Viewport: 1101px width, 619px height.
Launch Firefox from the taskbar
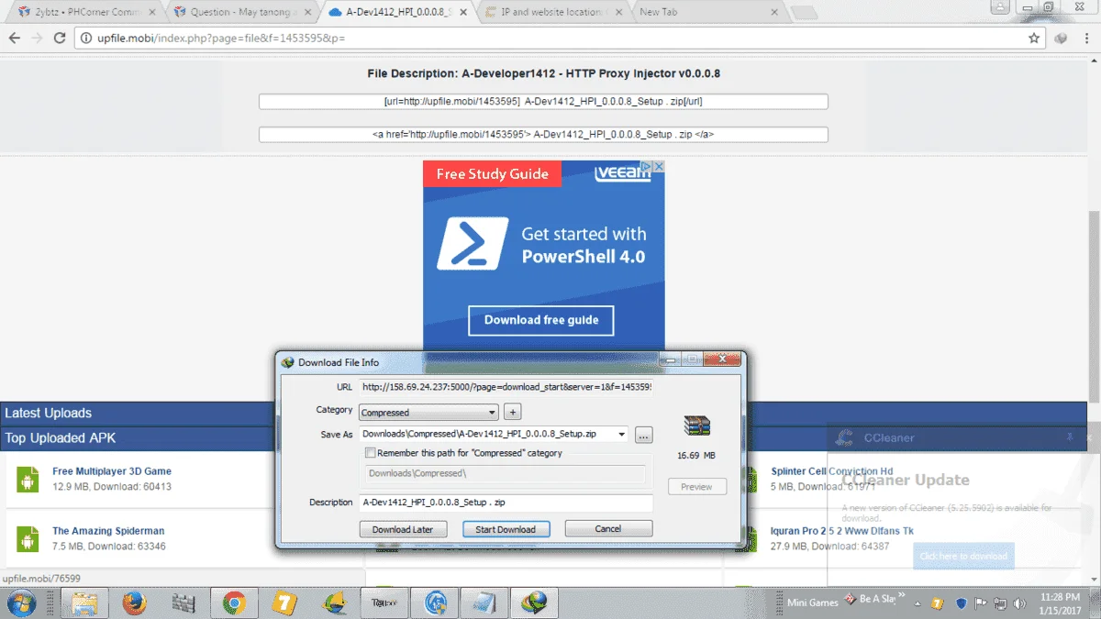pos(134,603)
